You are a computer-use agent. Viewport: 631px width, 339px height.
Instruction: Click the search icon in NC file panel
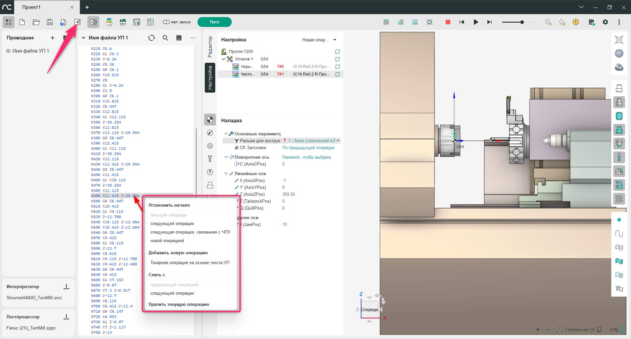coord(165,38)
